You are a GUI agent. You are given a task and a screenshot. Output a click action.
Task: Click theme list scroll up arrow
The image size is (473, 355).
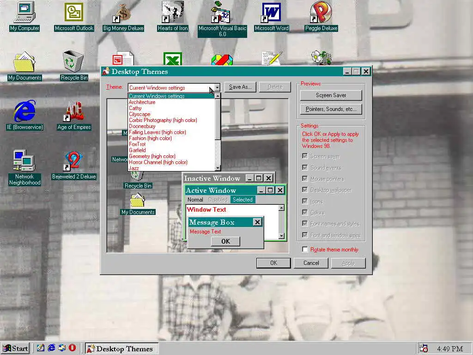[x=218, y=96]
